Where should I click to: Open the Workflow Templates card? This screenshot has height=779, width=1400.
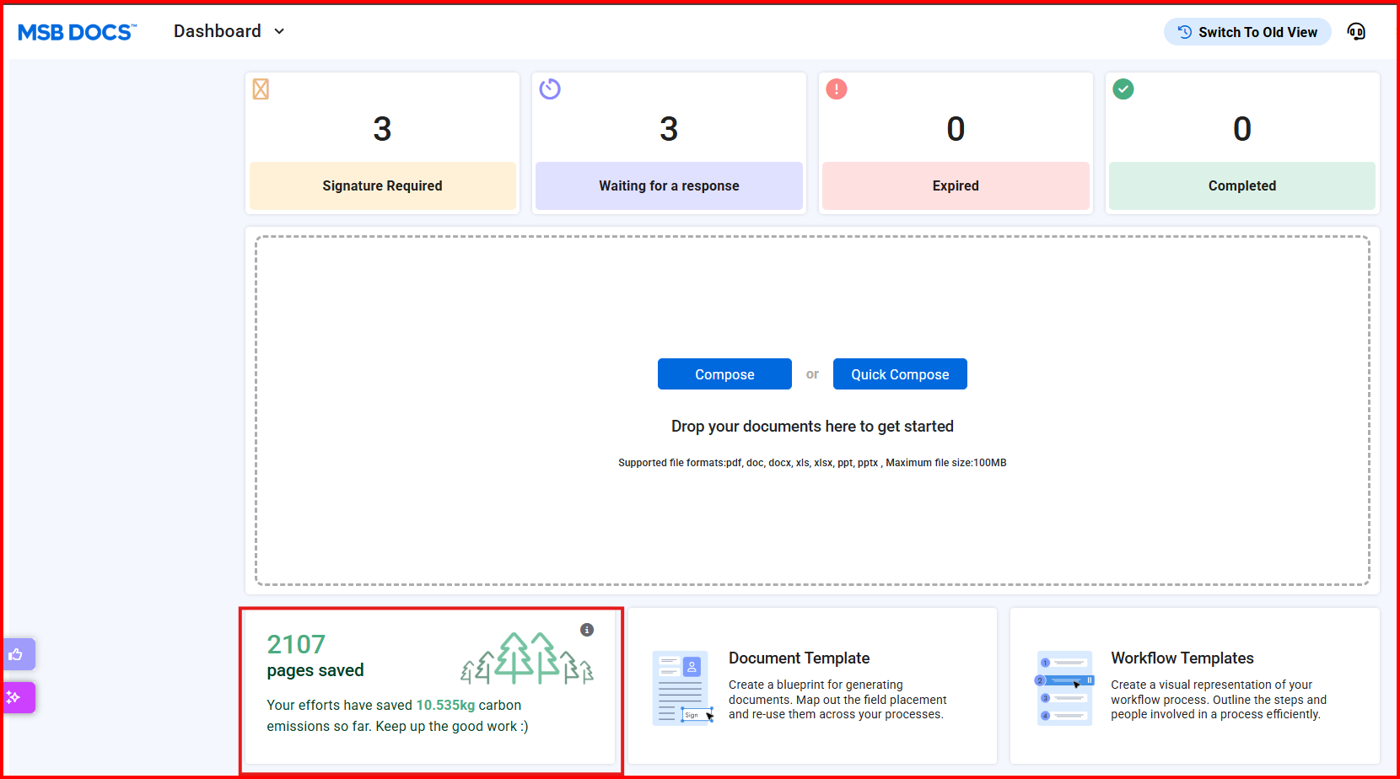click(x=1194, y=686)
